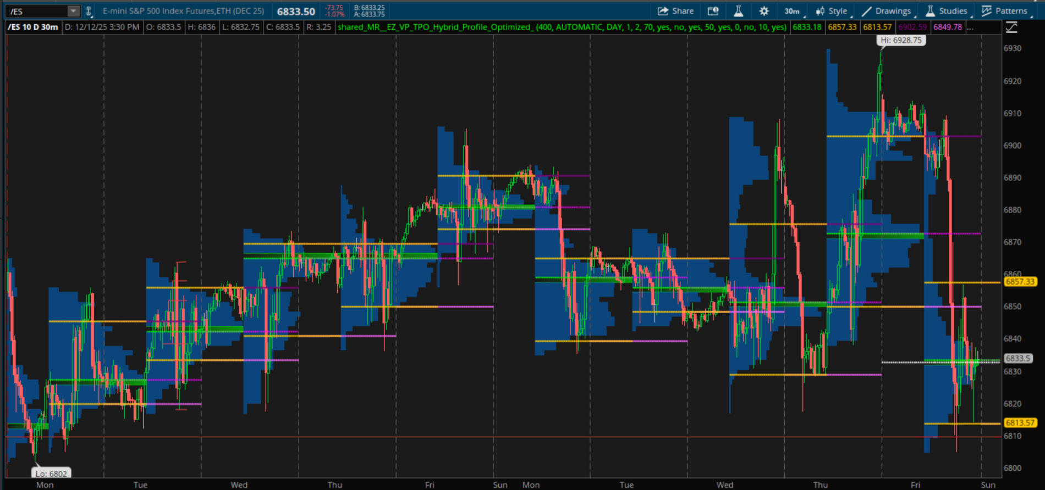Click the 6857.33 orange price label
The width and height of the screenshot is (1045, 490).
[1020, 281]
